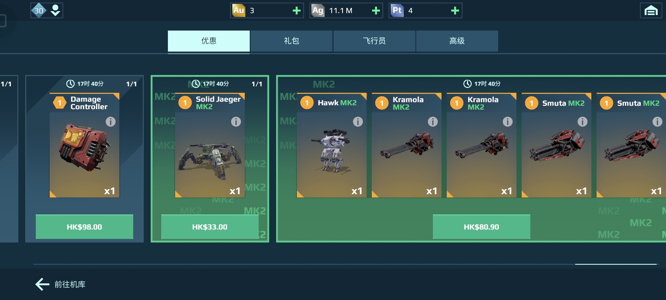Click the horizontal offers scrollbar indicator

coord(616,264)
